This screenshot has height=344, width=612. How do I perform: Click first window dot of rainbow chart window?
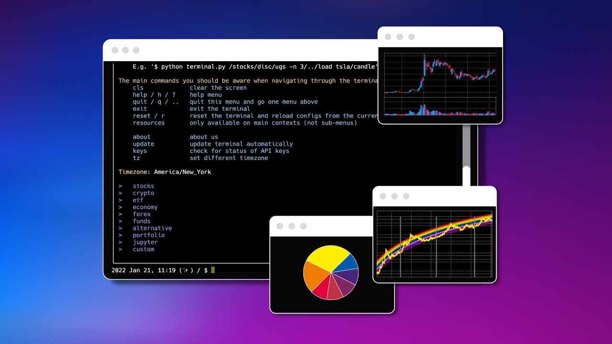coord(382,196)
